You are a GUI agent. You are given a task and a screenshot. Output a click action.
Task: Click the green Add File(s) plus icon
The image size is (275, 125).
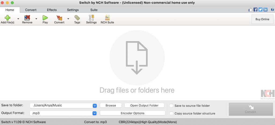coord(7,18)
